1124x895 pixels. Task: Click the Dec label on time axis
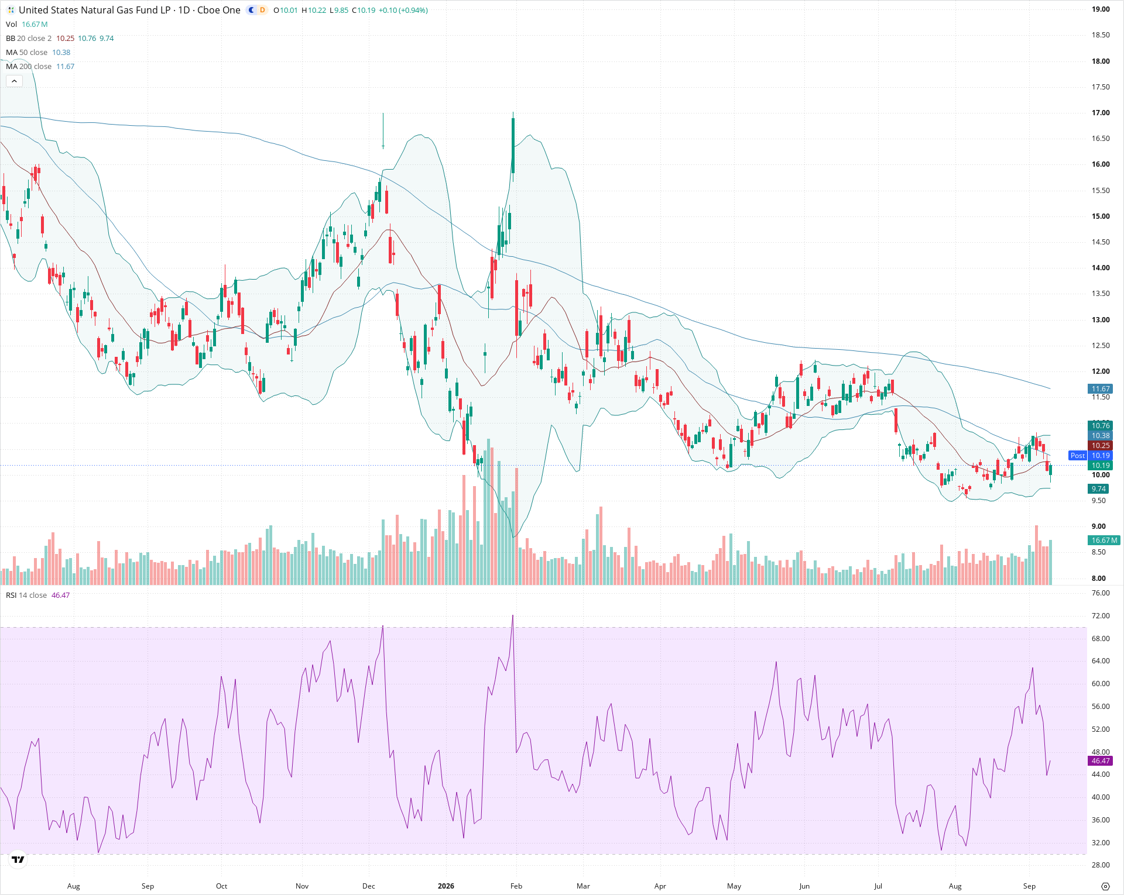click(x=369, y=886)
